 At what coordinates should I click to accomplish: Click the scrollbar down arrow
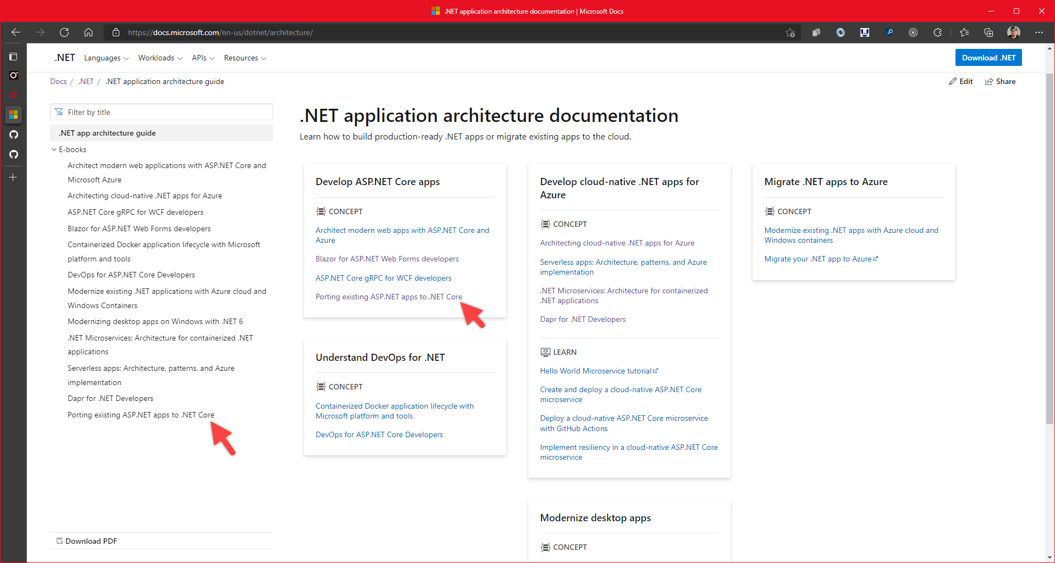click(x=1050, y=557)
